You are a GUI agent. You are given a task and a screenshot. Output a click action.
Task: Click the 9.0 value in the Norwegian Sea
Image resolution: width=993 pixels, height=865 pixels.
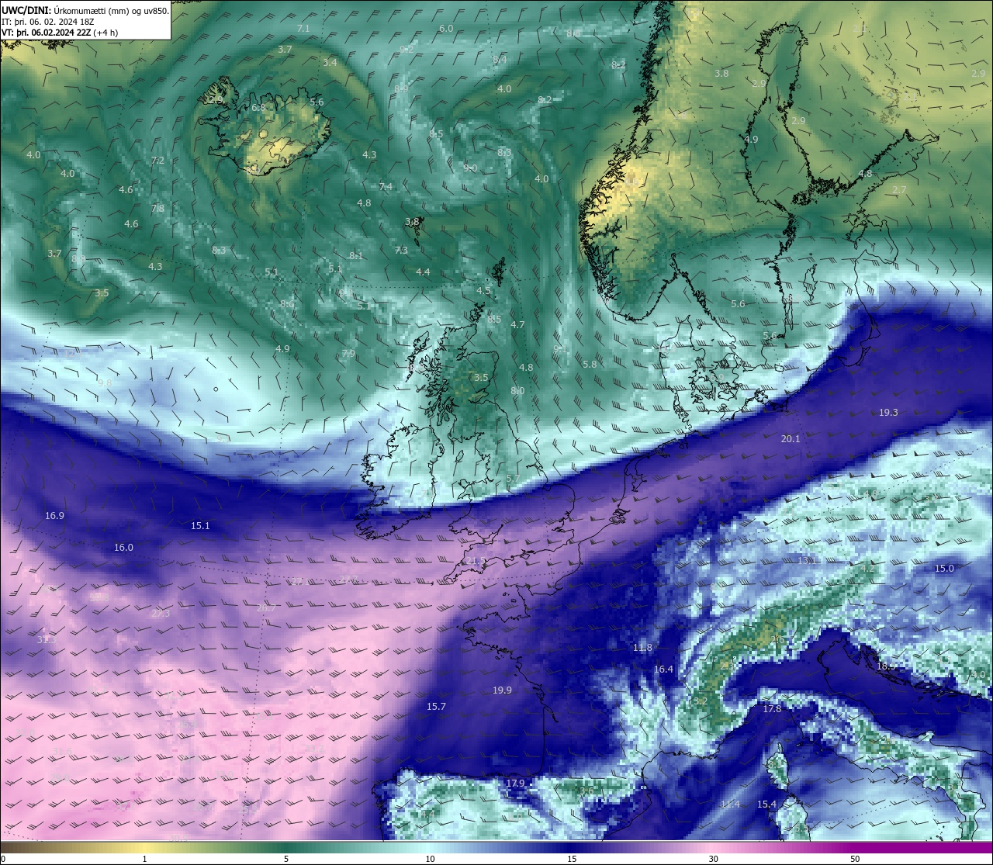coord(470,168)
